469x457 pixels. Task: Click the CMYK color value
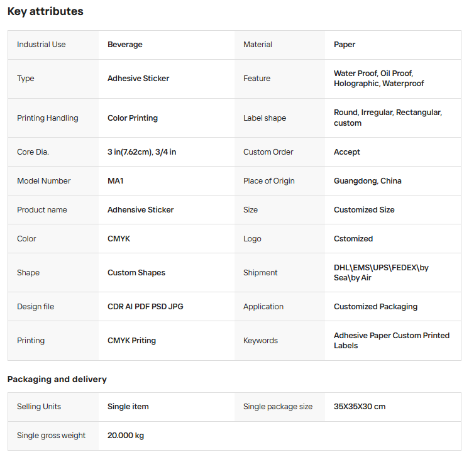[119, 239]
